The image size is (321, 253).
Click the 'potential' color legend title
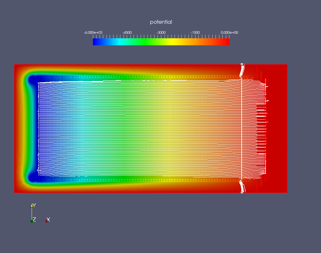point(161,22)
